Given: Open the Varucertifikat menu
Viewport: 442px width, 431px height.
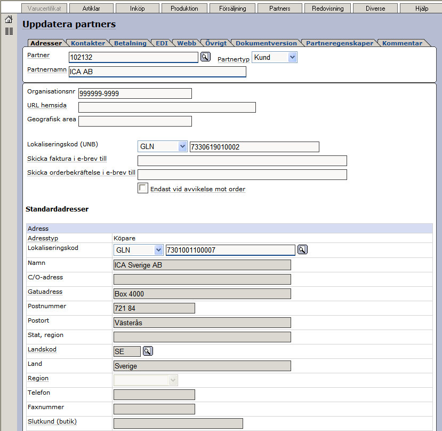Looking at the screenshot, I should pos(44,9).
